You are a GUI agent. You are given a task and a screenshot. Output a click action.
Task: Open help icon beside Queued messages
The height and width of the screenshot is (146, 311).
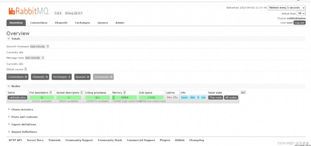coord(47,46)
